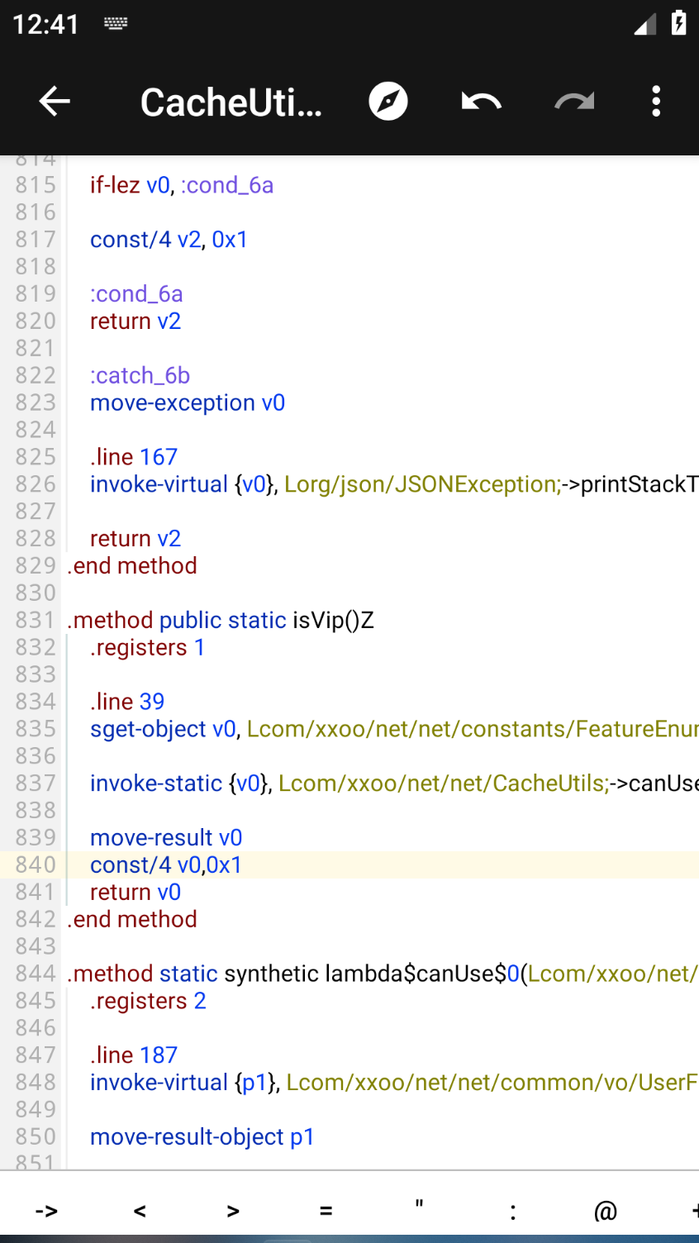The image size is (699, 1243).
Task: Insert the colon symbol key
Action: [513, 1211]
